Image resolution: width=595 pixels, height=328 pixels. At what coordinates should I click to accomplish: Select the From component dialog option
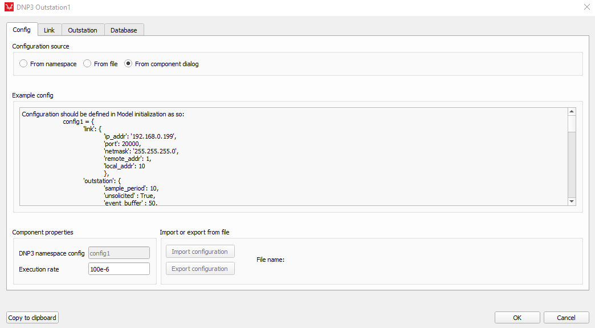pos(128,64)
